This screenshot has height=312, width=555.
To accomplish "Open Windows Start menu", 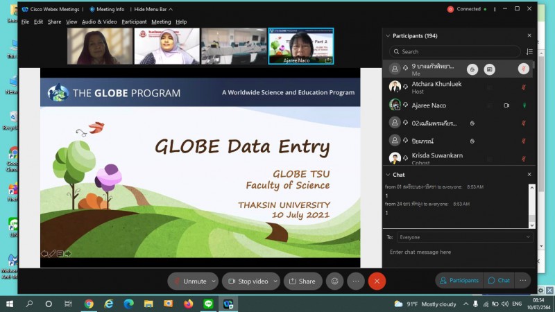I will 10,304.
